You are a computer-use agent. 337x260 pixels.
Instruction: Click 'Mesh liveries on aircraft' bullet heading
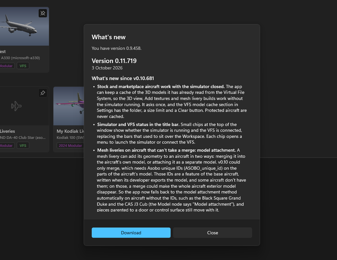click(x=166, y=150)
